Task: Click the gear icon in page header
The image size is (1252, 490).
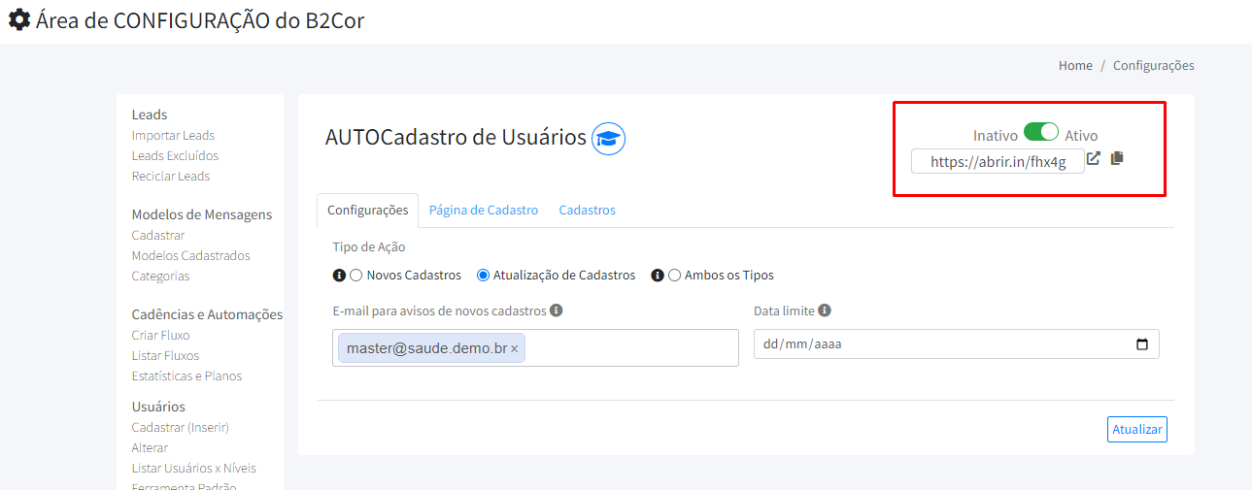Action: [18, 19]
